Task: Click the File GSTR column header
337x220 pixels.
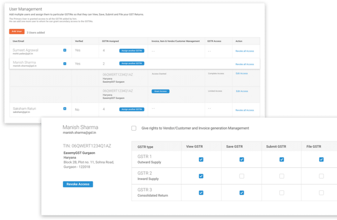Action: pyautogui.click(x=314, y=147)
